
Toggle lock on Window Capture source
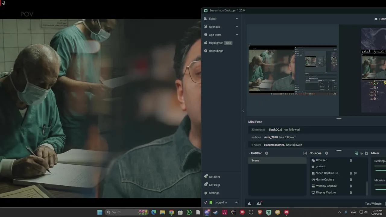pyautogui.click(x=351, y=186)
